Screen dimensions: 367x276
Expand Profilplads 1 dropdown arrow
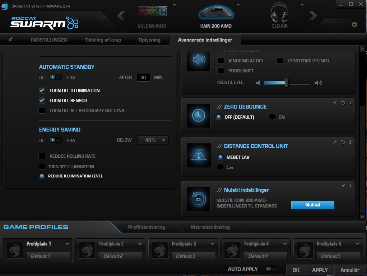click(x=67, y=244)
